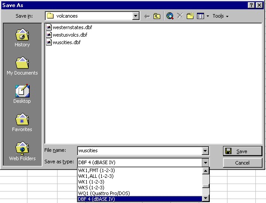Jump to Desktop location
This screenshot has height=203, width=266.
22,94
